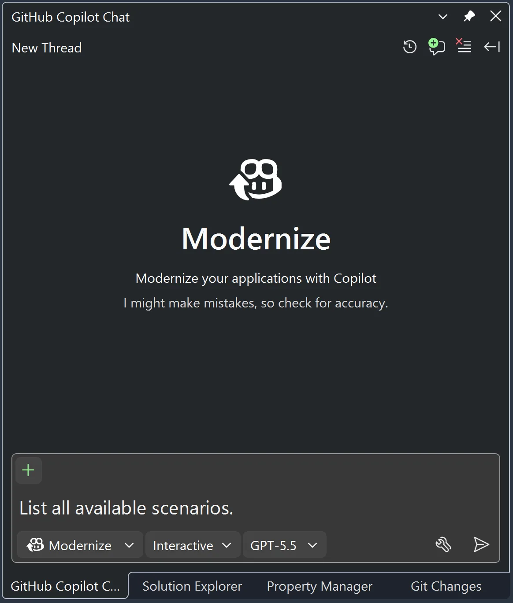Collapse panel with left arrow bar icon
Image resolution: width=513 pixels, height=603 pixels.
coord(492,47)
